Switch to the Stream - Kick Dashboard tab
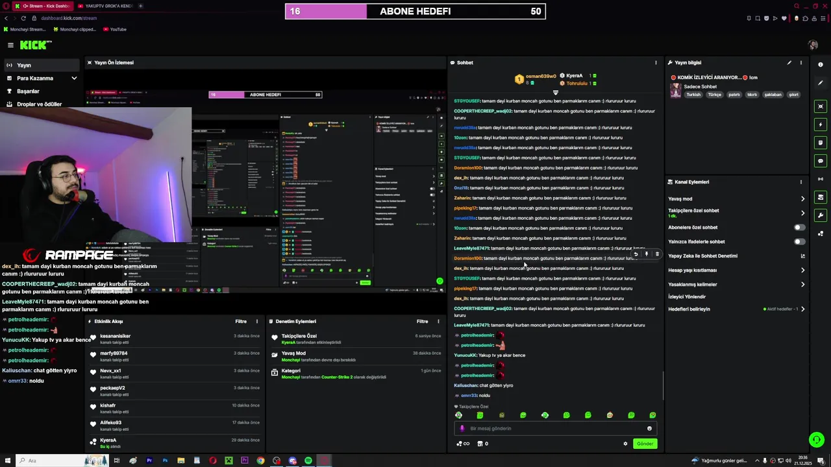 (42, 6)
